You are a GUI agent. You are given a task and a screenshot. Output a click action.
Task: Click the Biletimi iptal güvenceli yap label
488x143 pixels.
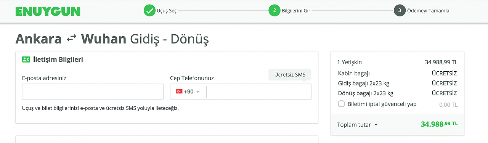pos(382,104)
